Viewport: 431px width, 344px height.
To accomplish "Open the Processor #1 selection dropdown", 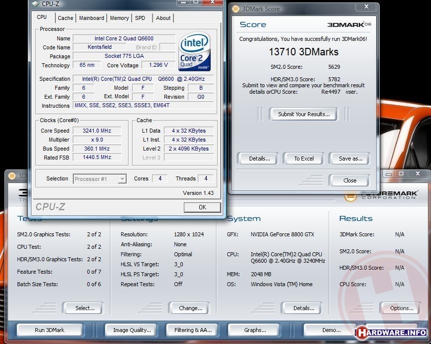I will click(100, 179).
